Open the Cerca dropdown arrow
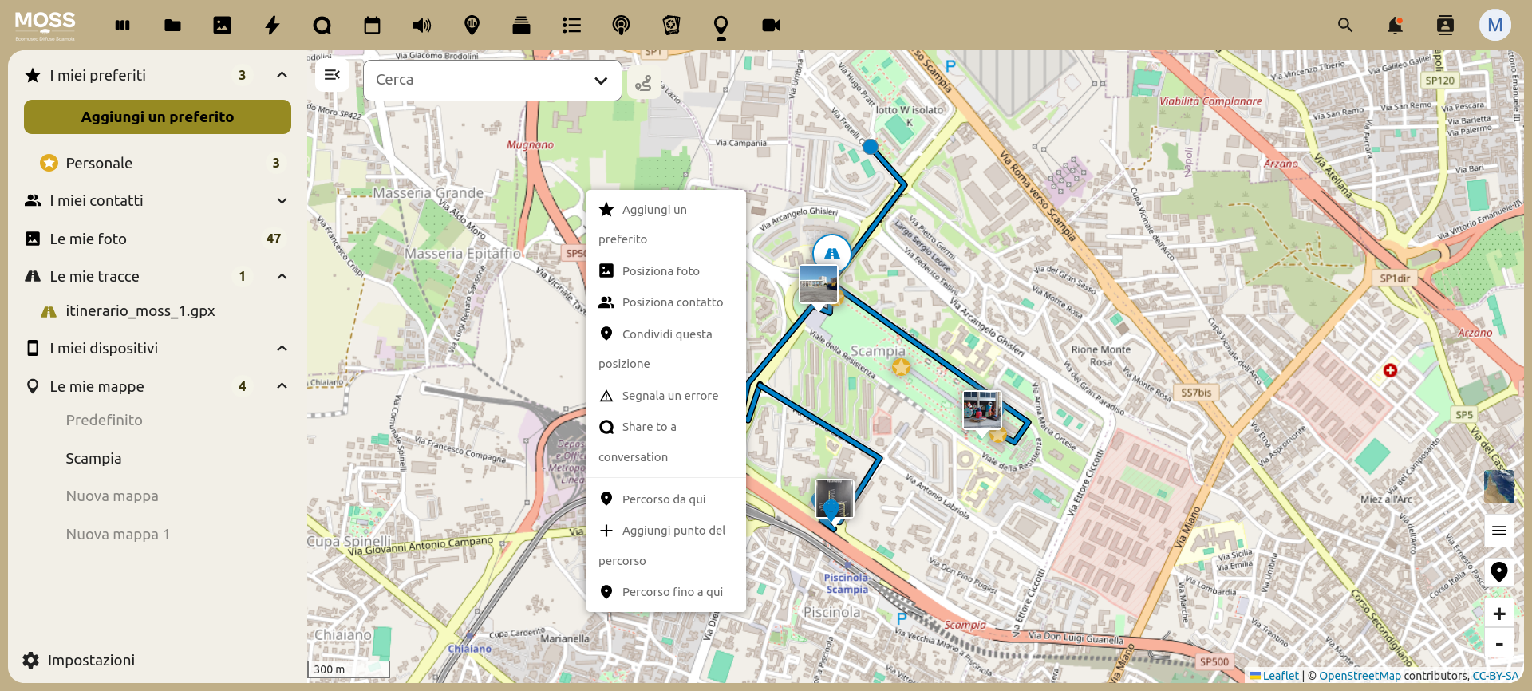This screenshot has height=691, width=1532. 601,81
